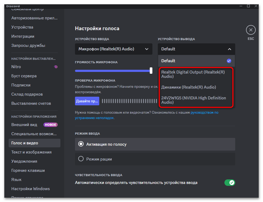This screenshot has width=263, height=202.
Task: Toggle automatic input sensitivity switch
Action: click(230, 183)
